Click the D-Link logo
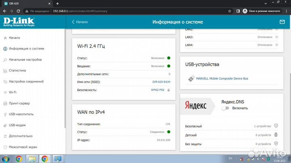This screenshot has height=163, width=291. 19,22
